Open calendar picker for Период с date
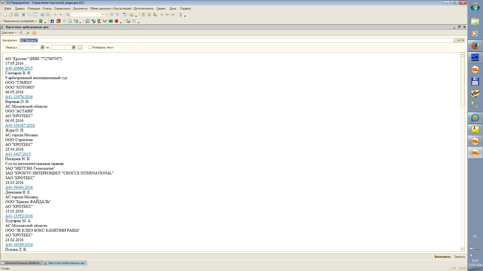The width and height of the screenshot is (483, 271). click(x=42, y=47)
